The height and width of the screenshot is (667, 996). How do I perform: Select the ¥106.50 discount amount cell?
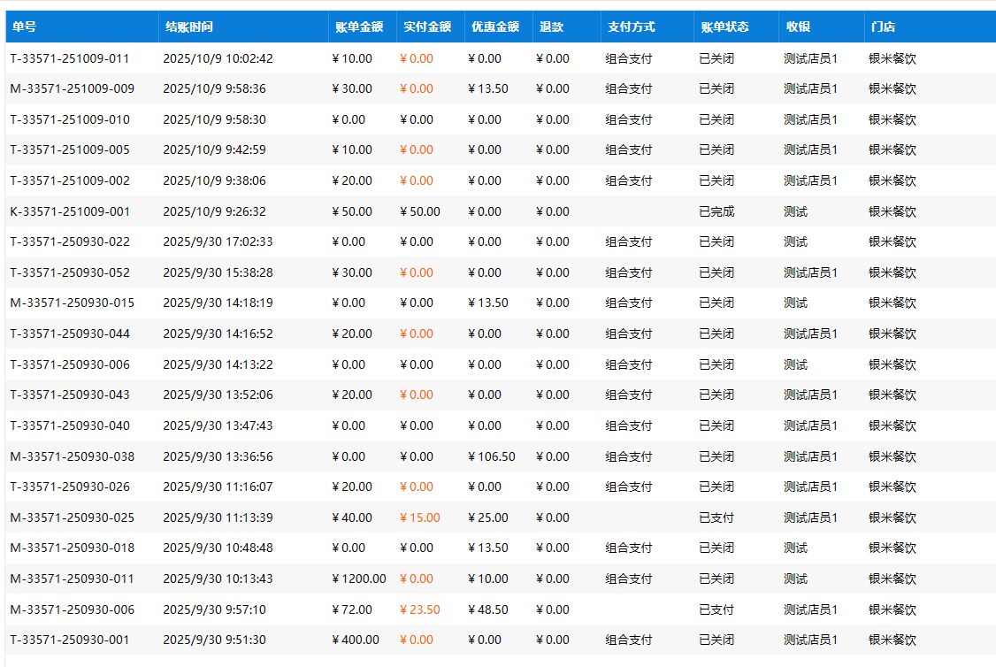coord(492,456)
